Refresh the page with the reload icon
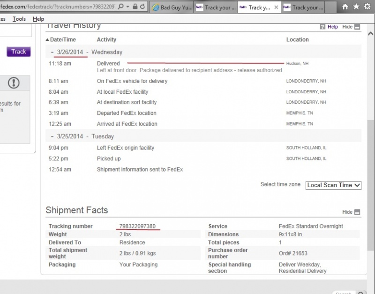Viewport: 375px width, 294px height. click(x=142, y=7)
